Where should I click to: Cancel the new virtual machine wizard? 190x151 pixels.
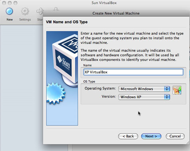pyautogui.click(x=175, y=136)
